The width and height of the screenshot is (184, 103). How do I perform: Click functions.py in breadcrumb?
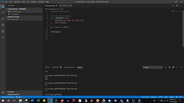pos(51,9)
